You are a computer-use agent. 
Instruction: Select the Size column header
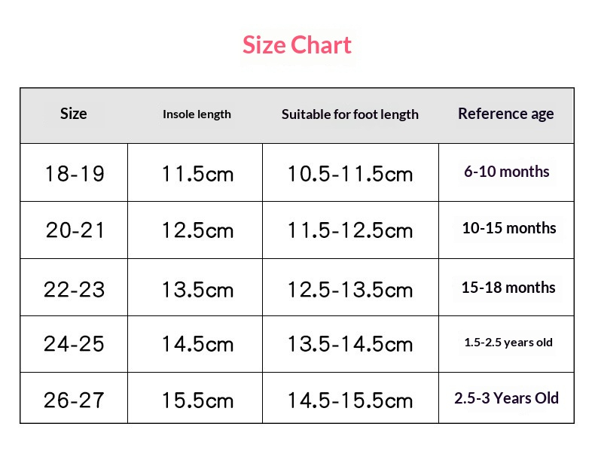click(x=74, y=114)
